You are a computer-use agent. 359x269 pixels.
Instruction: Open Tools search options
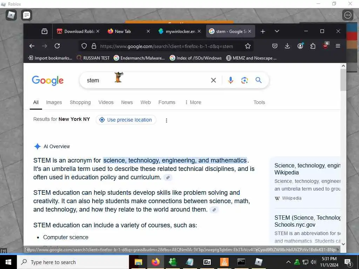point(259,102)
